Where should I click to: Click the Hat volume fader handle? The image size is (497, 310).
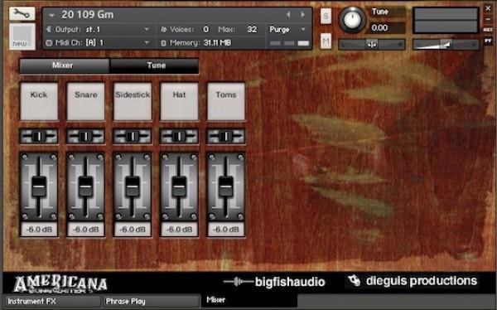[179, 186]
